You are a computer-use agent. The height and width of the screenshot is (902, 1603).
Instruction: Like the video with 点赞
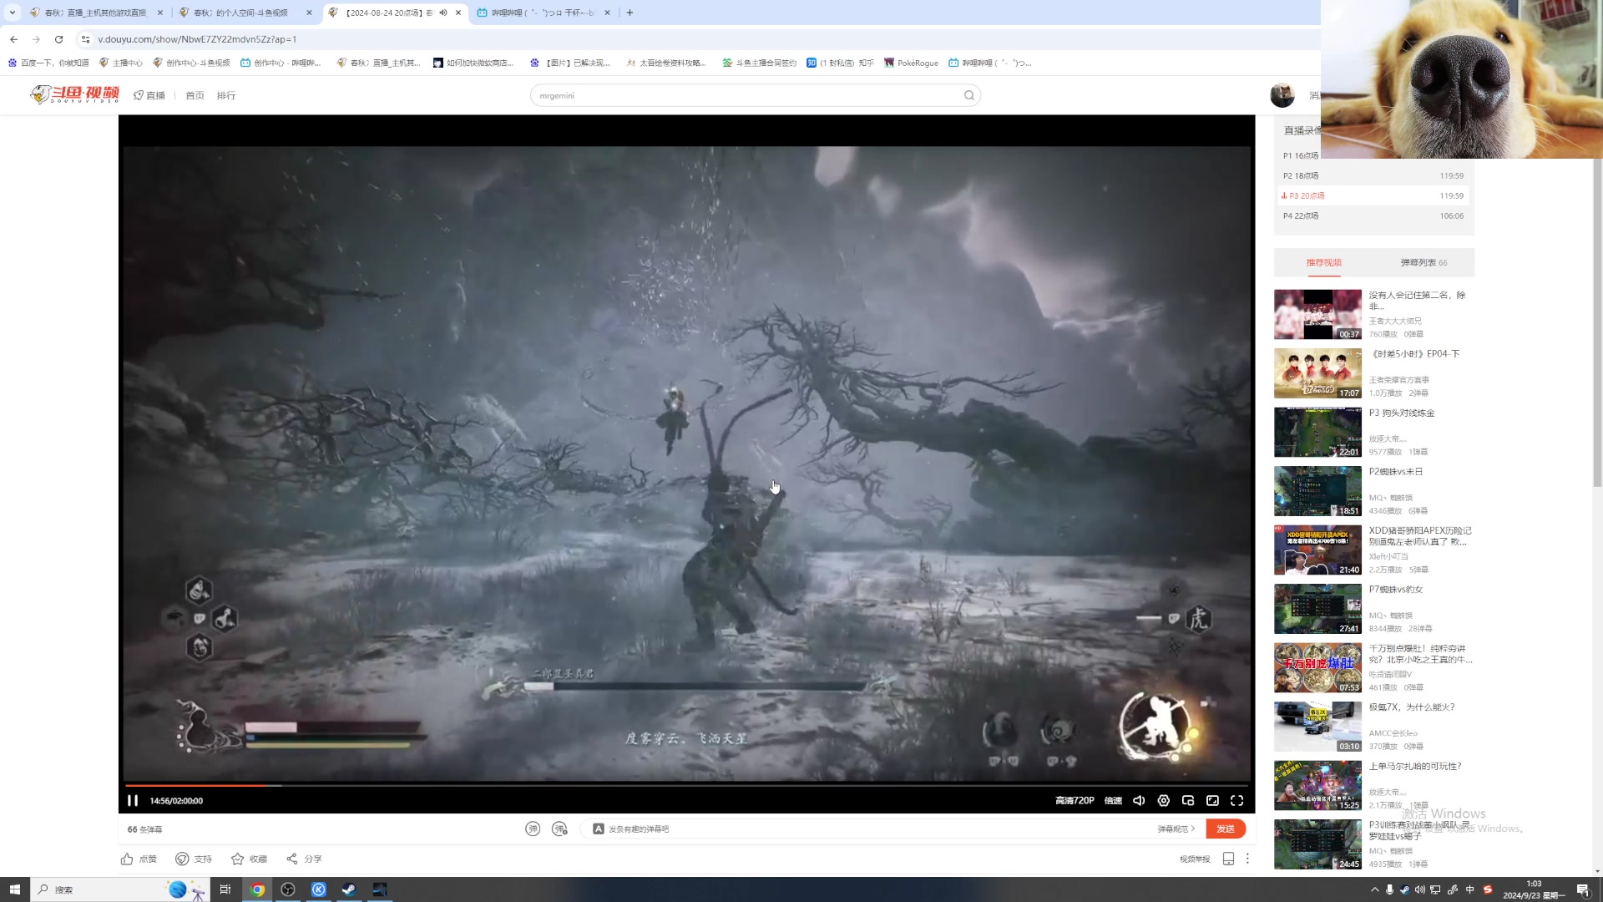click(x=139, y=859)
